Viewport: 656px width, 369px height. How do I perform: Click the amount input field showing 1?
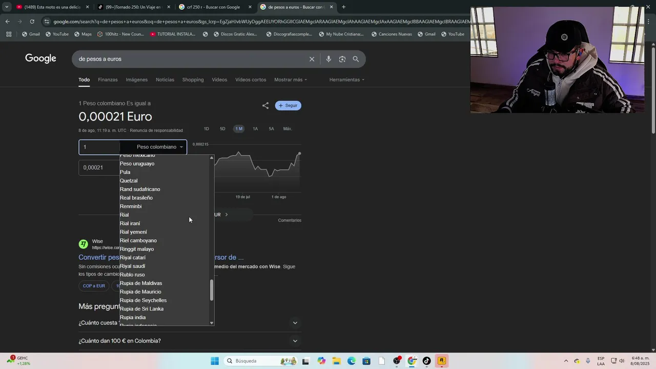click(x=100, y=147)
